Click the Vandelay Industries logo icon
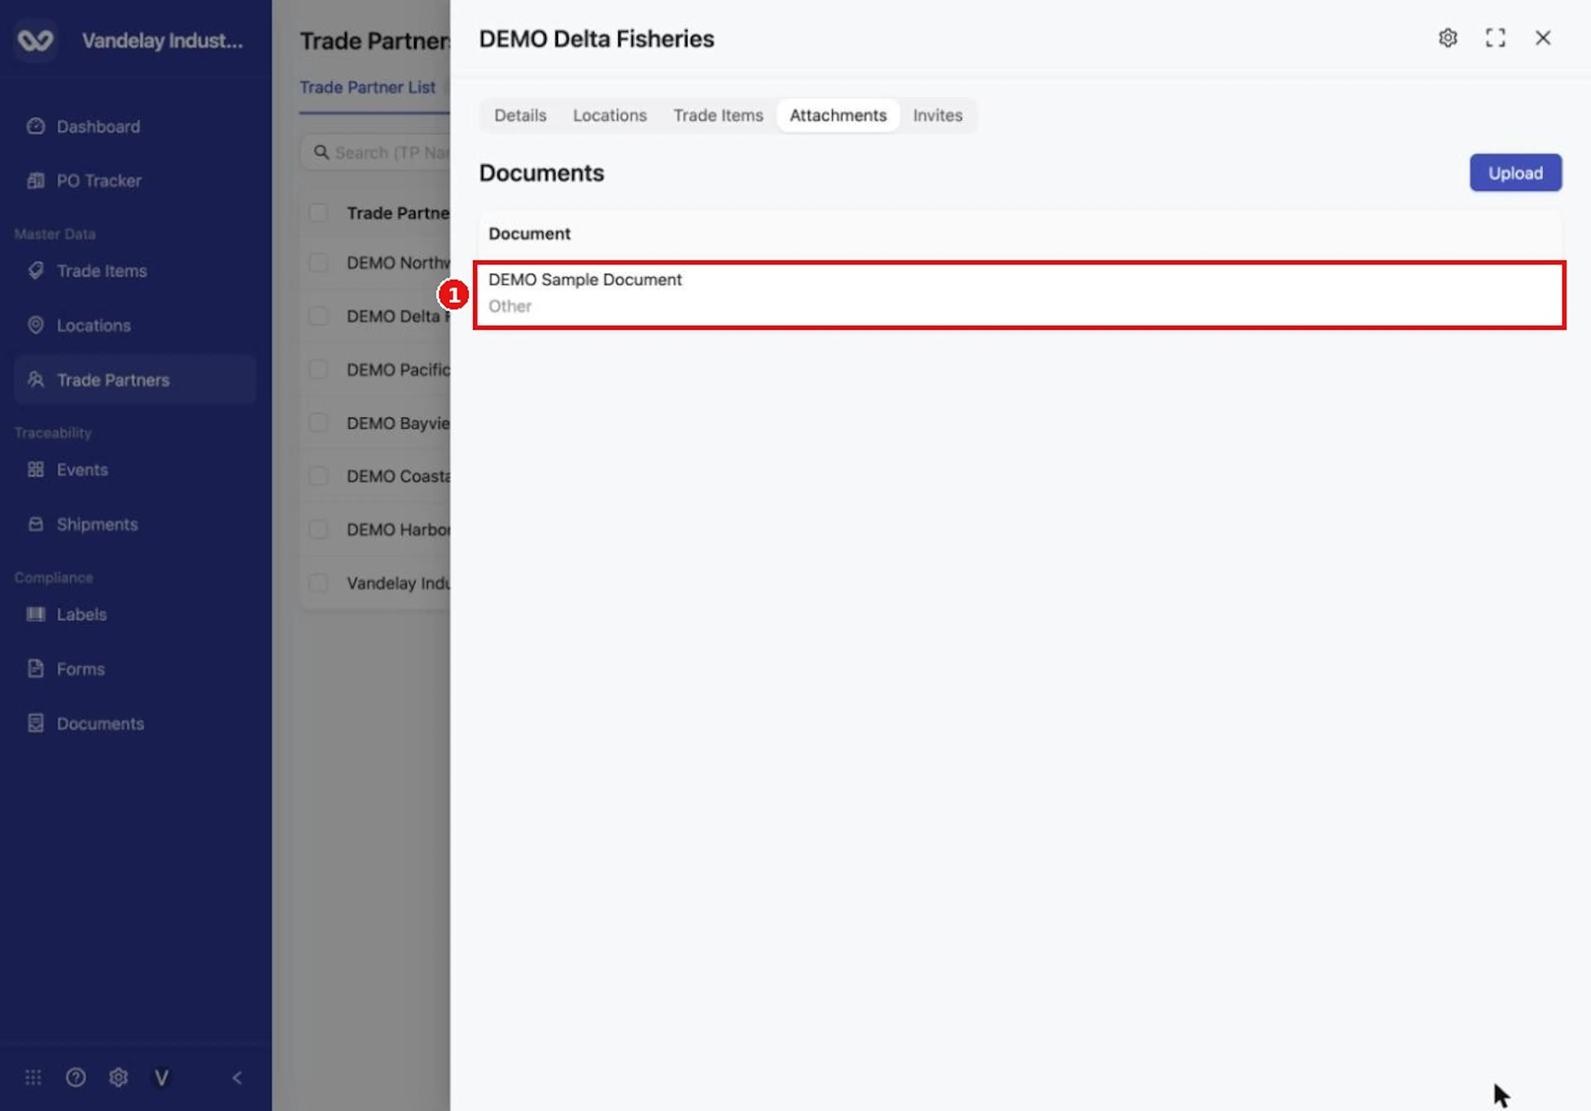Screen dimensions: 1591x1111 35,40
